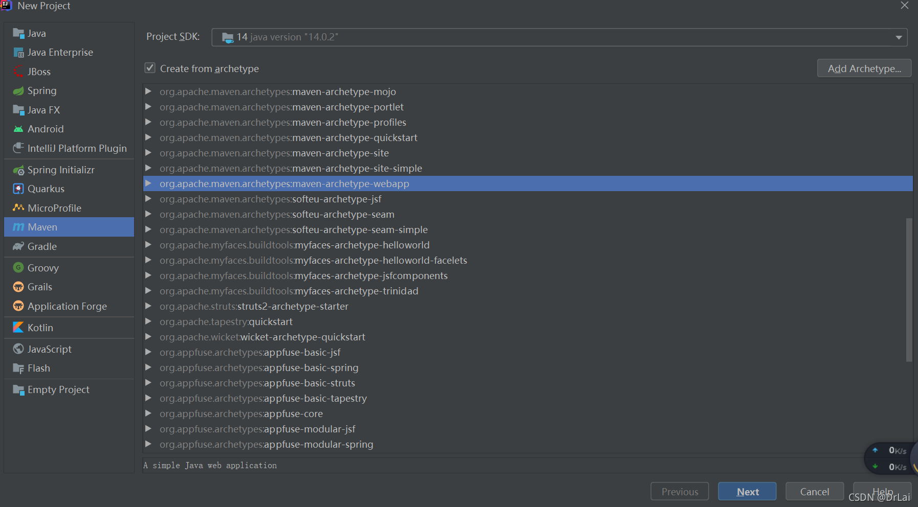Click the Java project type icon
Image resolution: width=918 pixels, height=507 pixels.
pos(18,34)
